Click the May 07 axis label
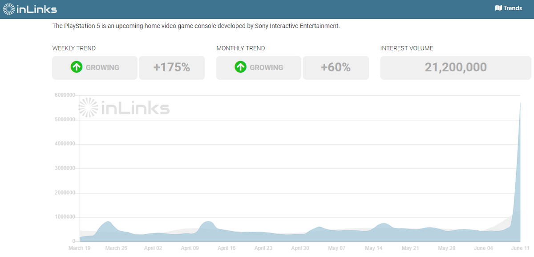The height and width of the screenshot is (257, 534). coord(337,248)
